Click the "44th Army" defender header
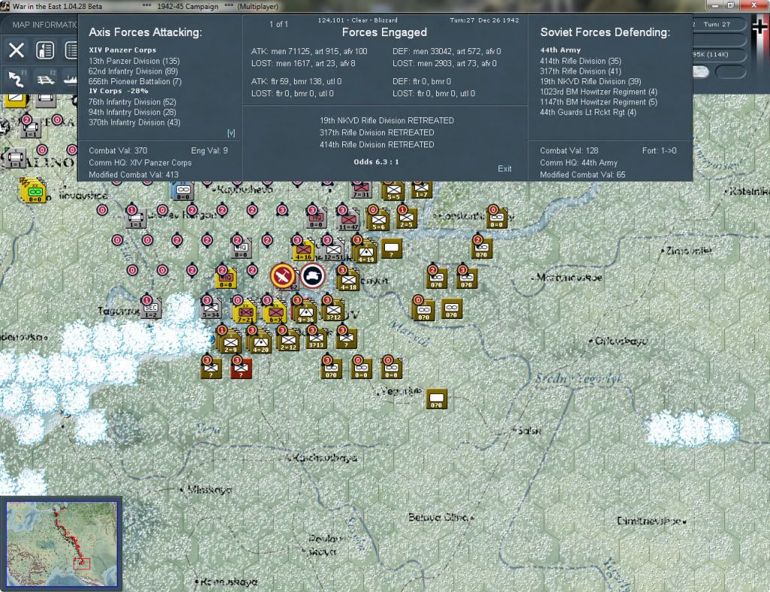770x592 pixels. click(560, 50)
